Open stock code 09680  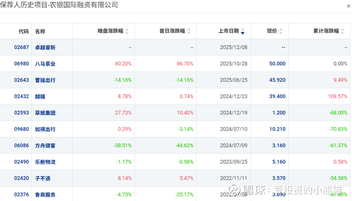(x=22, y=129)
